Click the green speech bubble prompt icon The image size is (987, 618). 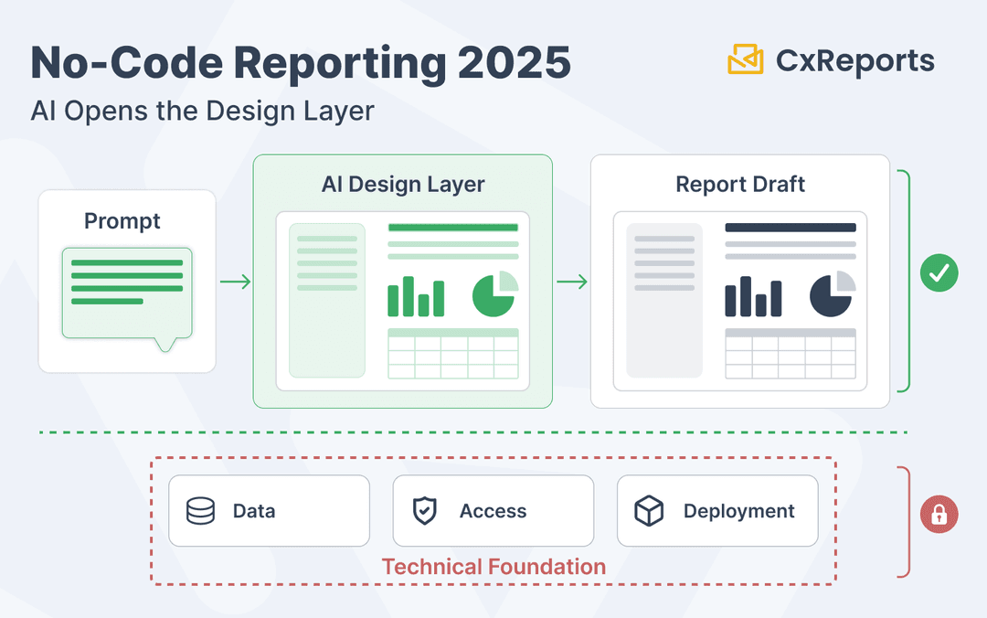[x=127, y=300]
